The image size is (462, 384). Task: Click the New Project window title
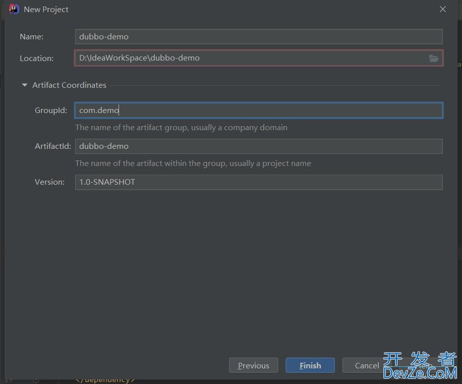pyautogui.click(x=46, y=10)
